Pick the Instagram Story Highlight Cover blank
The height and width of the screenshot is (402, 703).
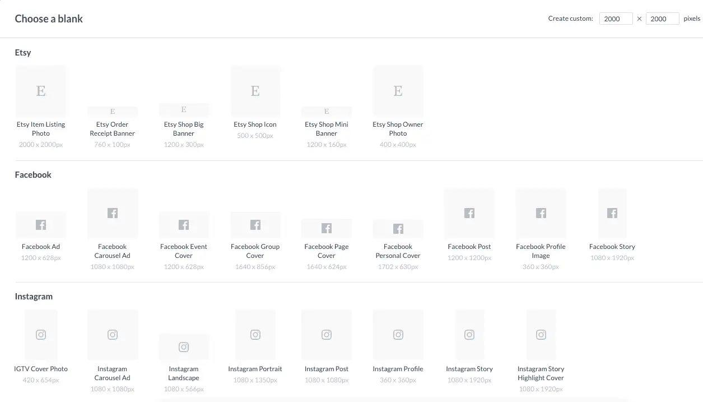pyautogui.click(x=541, y=335)
